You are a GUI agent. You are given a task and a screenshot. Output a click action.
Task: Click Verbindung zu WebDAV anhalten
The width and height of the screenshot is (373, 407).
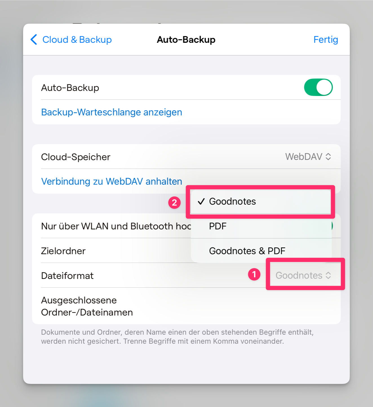tap(112, 182)
